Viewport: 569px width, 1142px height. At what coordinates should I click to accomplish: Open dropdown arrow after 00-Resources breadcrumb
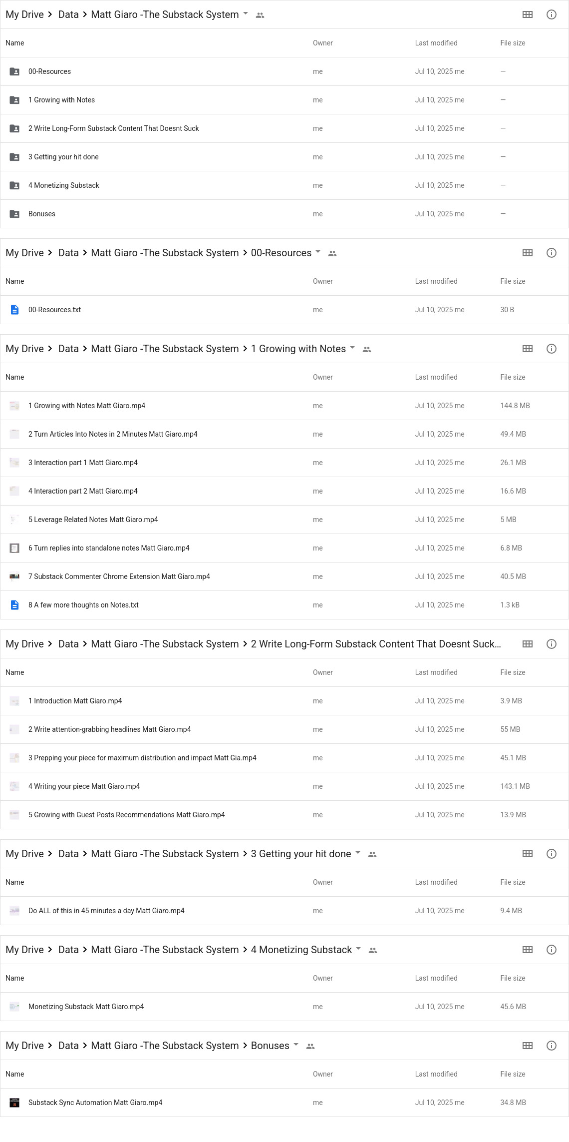click(x=318, y=252)
